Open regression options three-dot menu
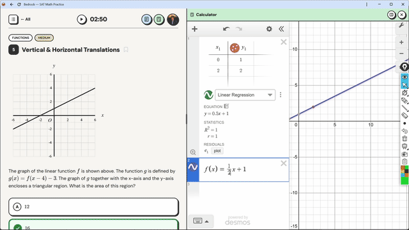The width and height of the screenshot is (409, 230). pos(281,95)
